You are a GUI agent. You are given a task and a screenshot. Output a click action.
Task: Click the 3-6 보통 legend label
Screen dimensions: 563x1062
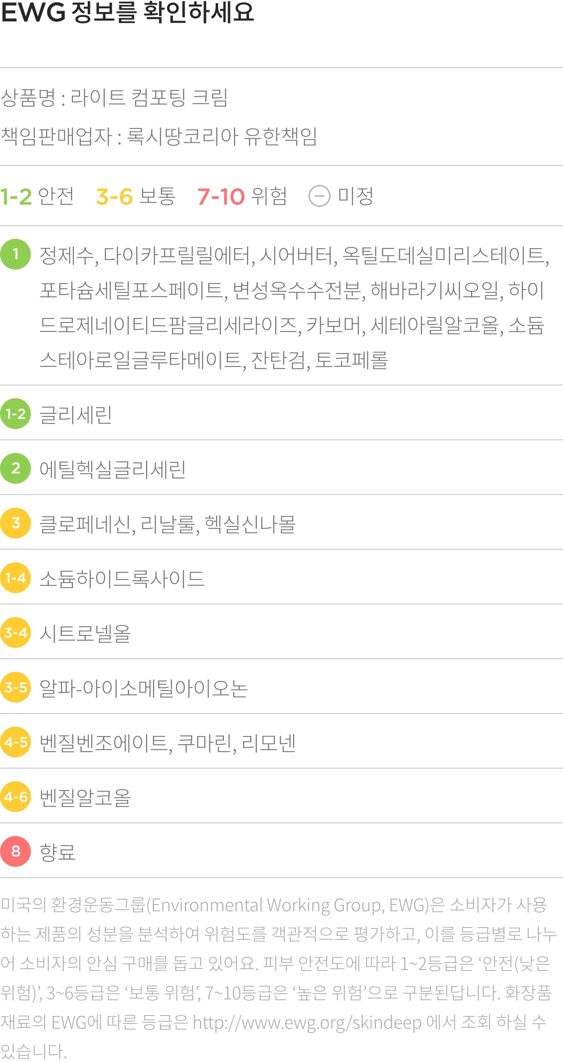click(136, 196)
